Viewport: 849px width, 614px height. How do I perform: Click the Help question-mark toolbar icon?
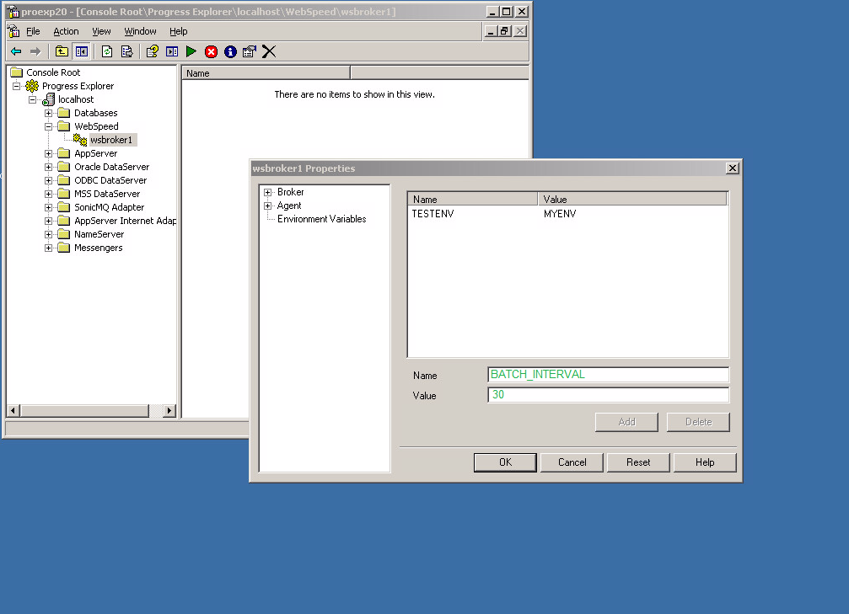tap(152, 51)
